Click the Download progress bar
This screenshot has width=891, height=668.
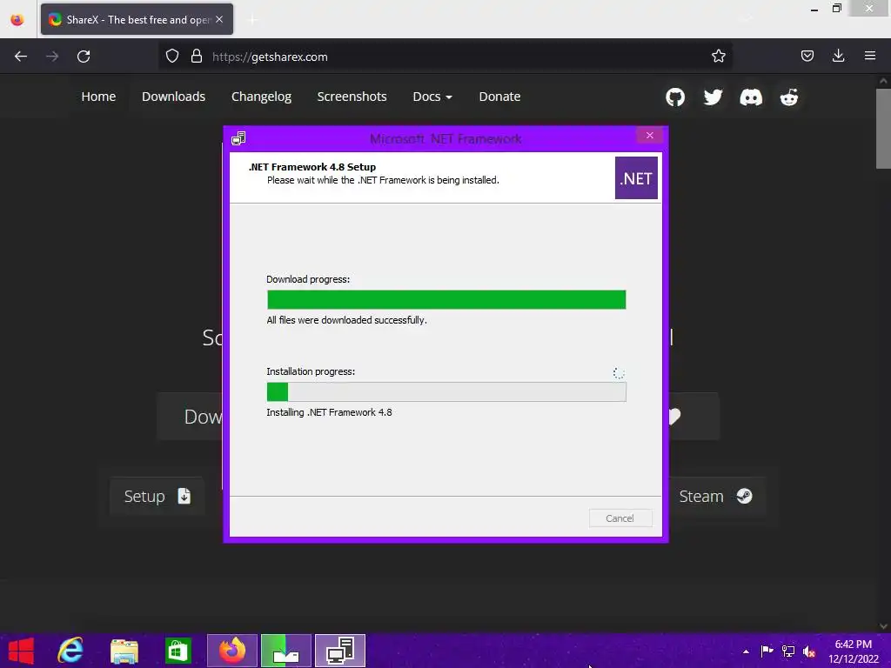click(446, 299)
